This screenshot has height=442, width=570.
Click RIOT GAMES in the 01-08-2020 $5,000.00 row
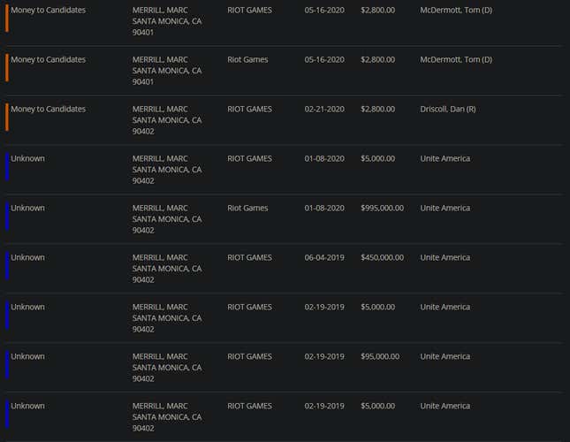[249, 158]
